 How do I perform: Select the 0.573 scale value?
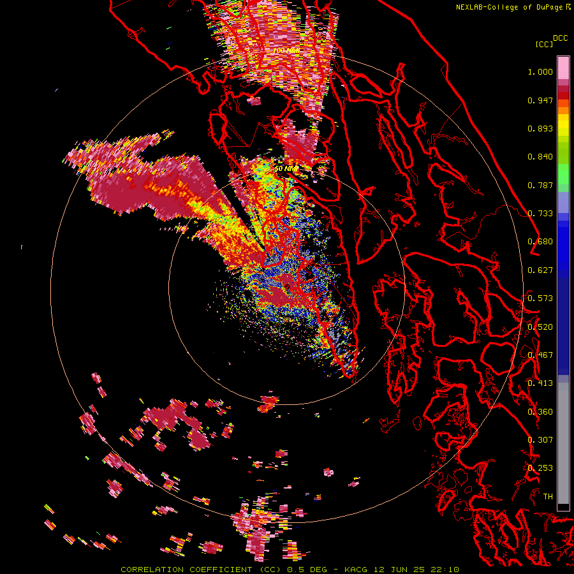pos(540,298)
